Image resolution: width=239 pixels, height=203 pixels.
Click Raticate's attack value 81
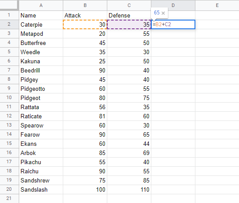pos(85,116)
